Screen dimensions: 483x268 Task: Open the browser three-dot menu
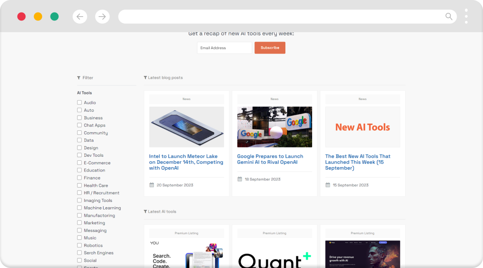(x=466, y=17)
